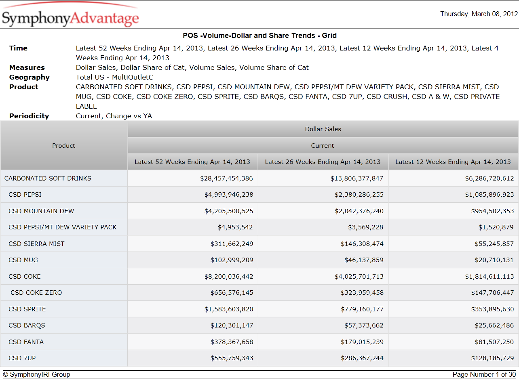Click the $46,137,859 cell

pos(323,260)
